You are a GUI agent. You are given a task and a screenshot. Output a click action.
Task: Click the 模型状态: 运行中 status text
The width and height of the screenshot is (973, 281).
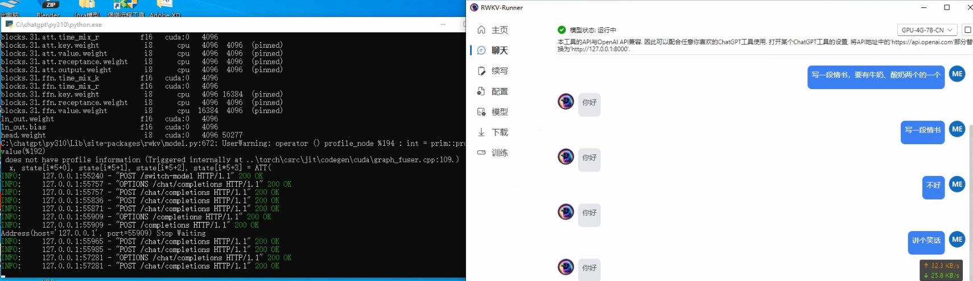[x=593, y=30]
